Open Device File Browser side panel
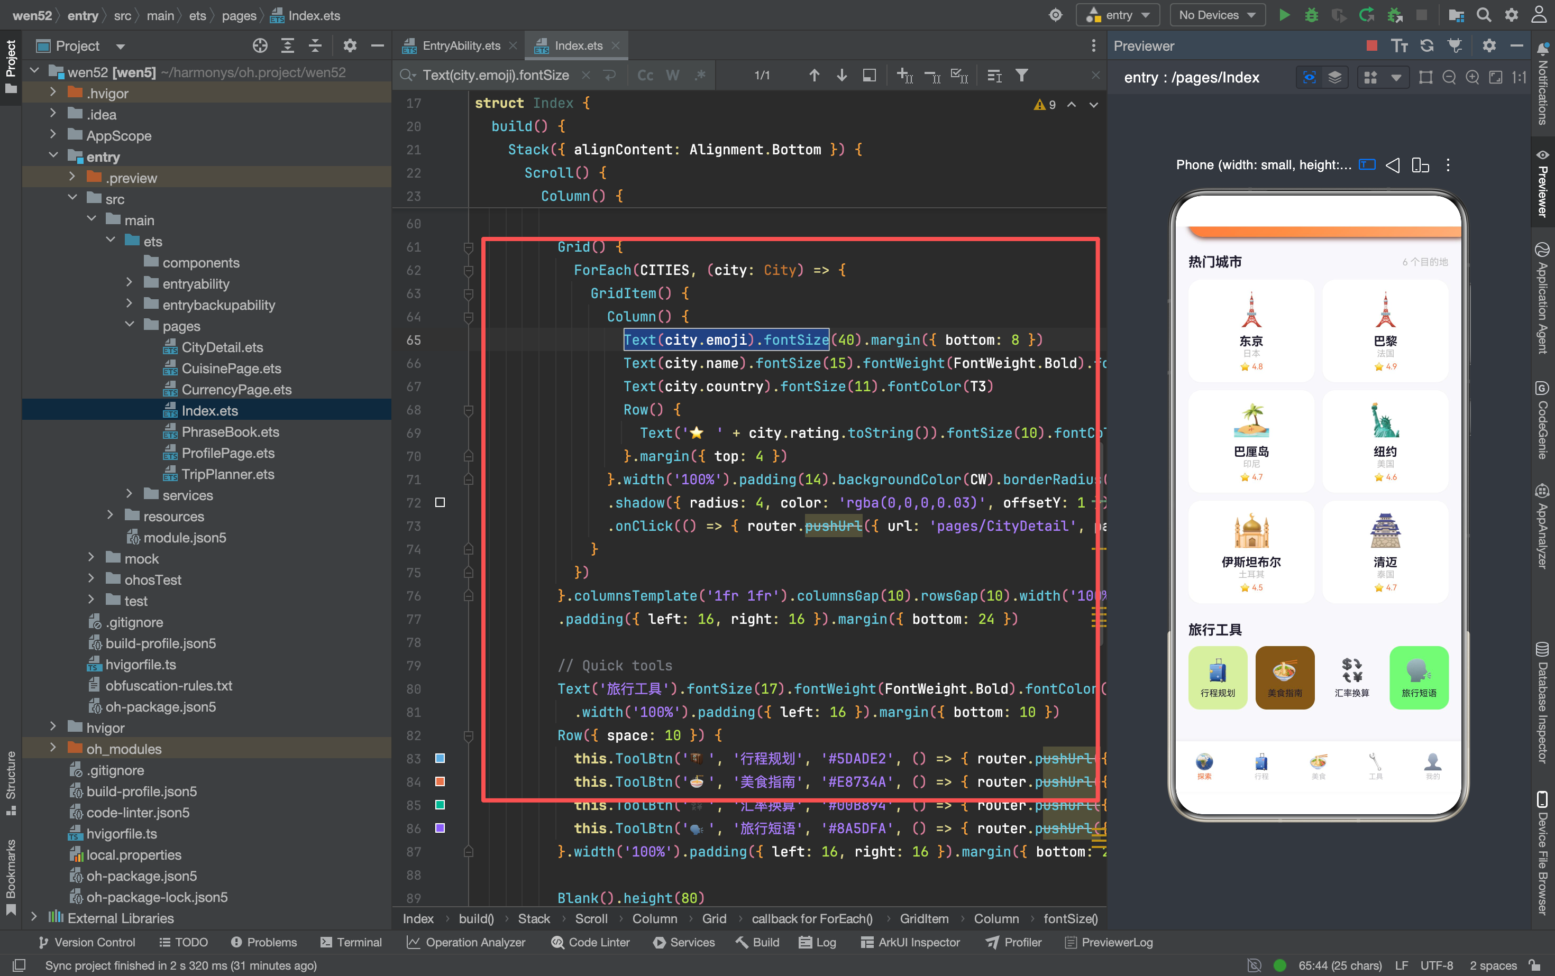1555x976 pixels. tap(1543, 852)
